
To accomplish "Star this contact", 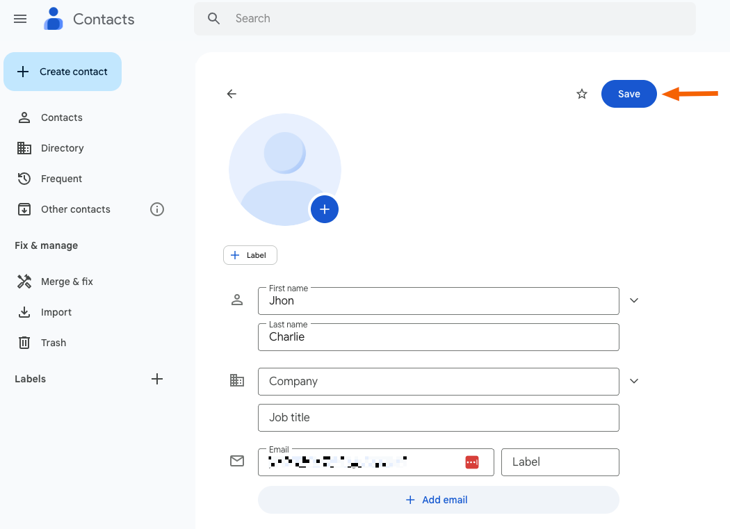I will tap(582, 94).
